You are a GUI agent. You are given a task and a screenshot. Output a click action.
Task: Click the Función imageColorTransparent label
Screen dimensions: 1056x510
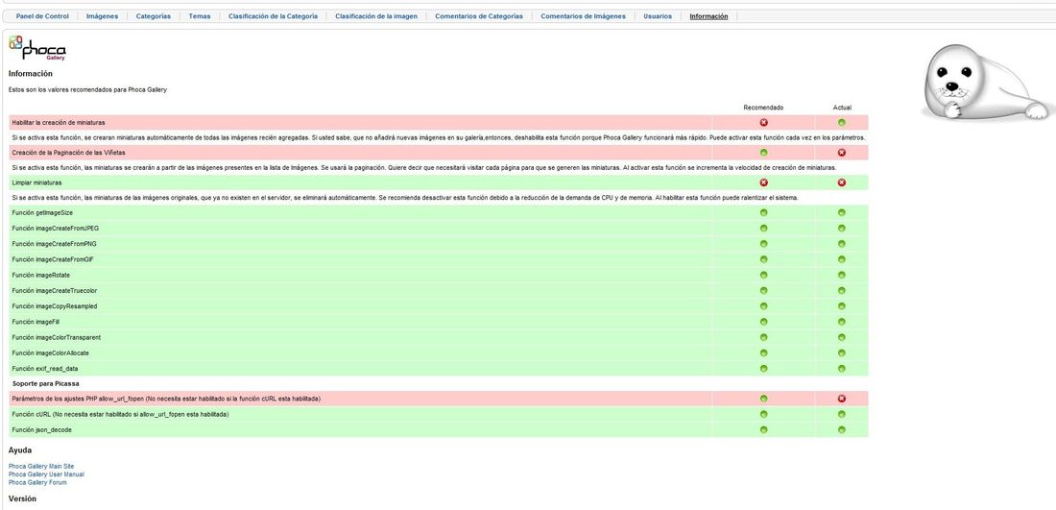click(57, 337)
